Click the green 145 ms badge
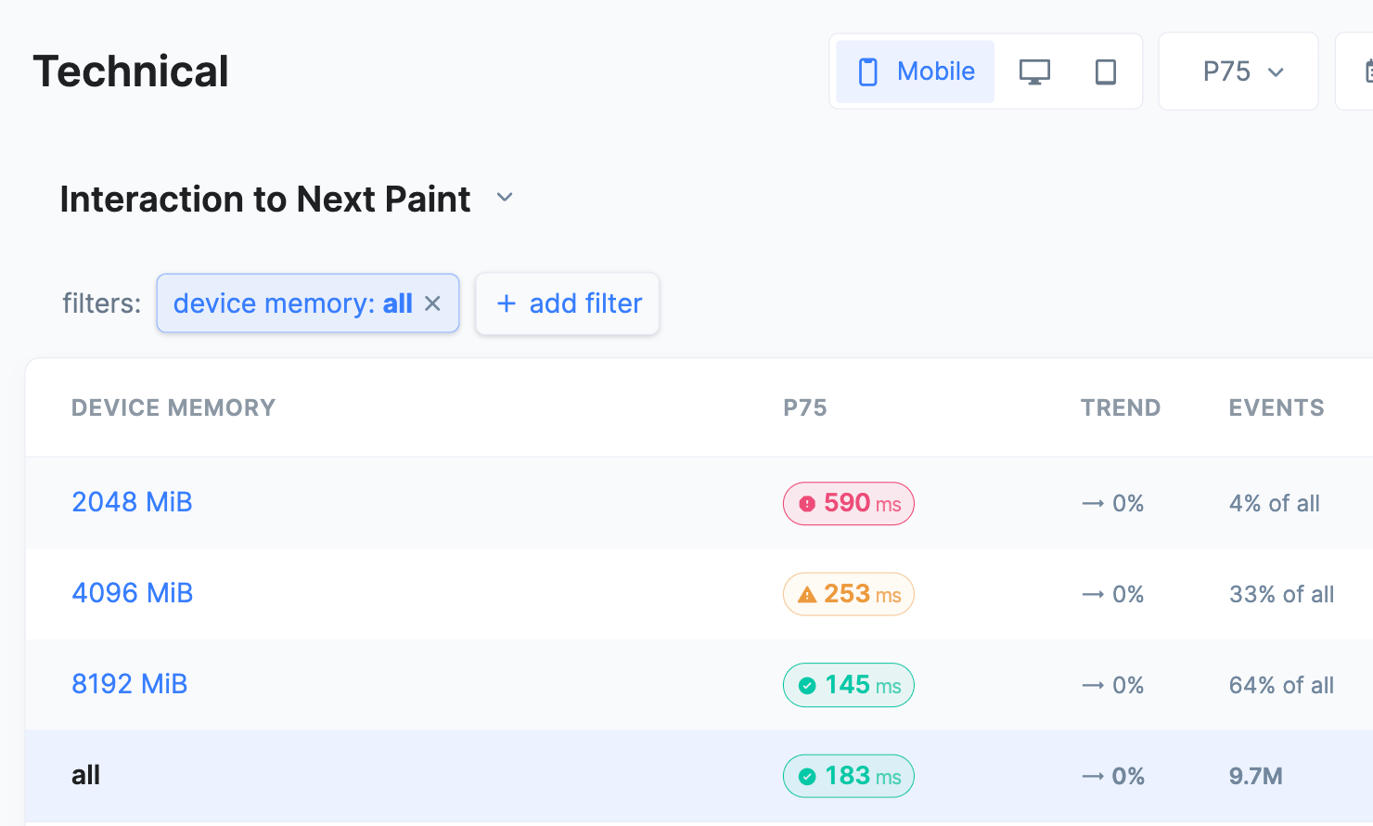The height and width of the screenshot is (826, 1373). tap(848, 685)
